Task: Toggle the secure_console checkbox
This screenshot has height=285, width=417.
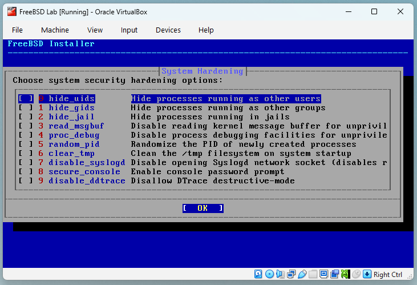Action: [26, 171]
